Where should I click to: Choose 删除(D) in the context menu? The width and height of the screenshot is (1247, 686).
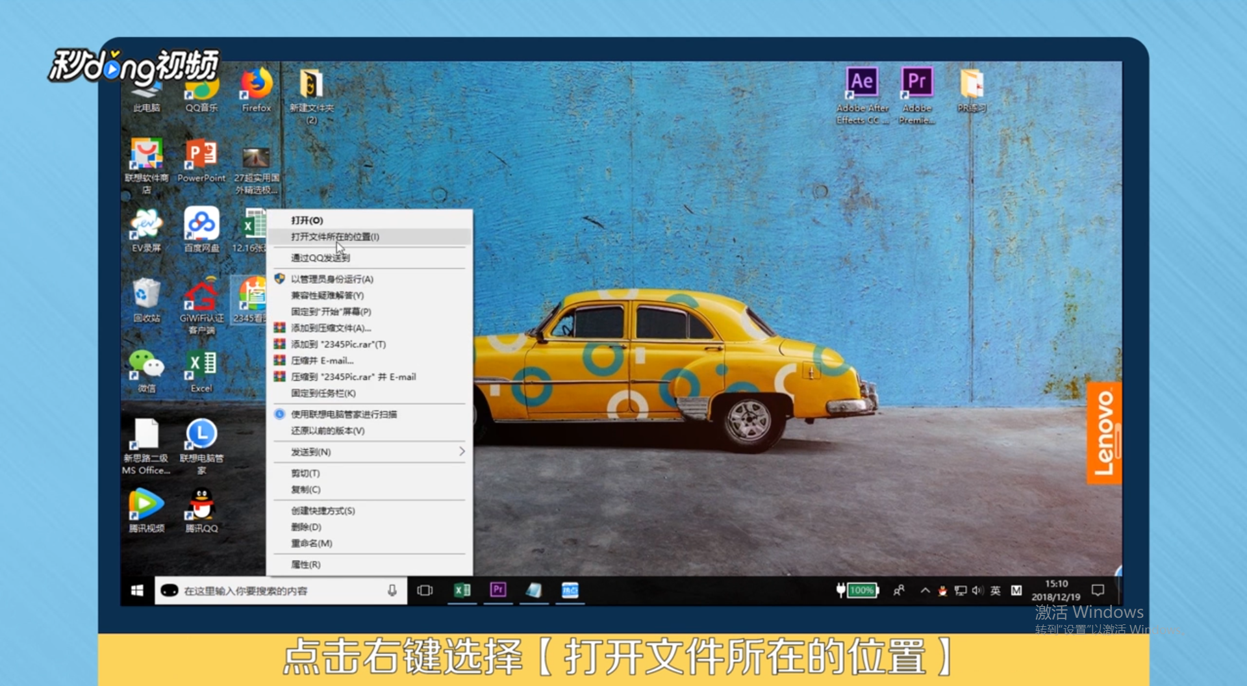[x=370, y=527]
